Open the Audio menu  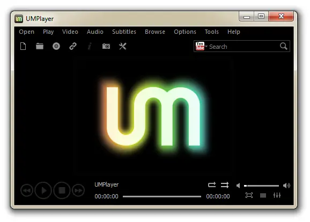95,32
